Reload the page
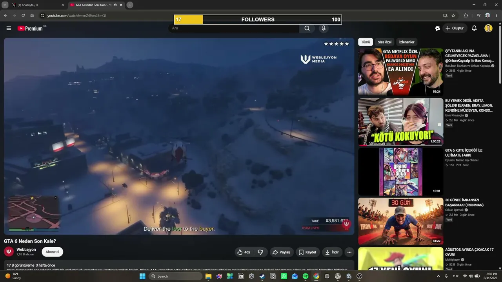Viewport: 502px width, 282px height. point(23,16)
